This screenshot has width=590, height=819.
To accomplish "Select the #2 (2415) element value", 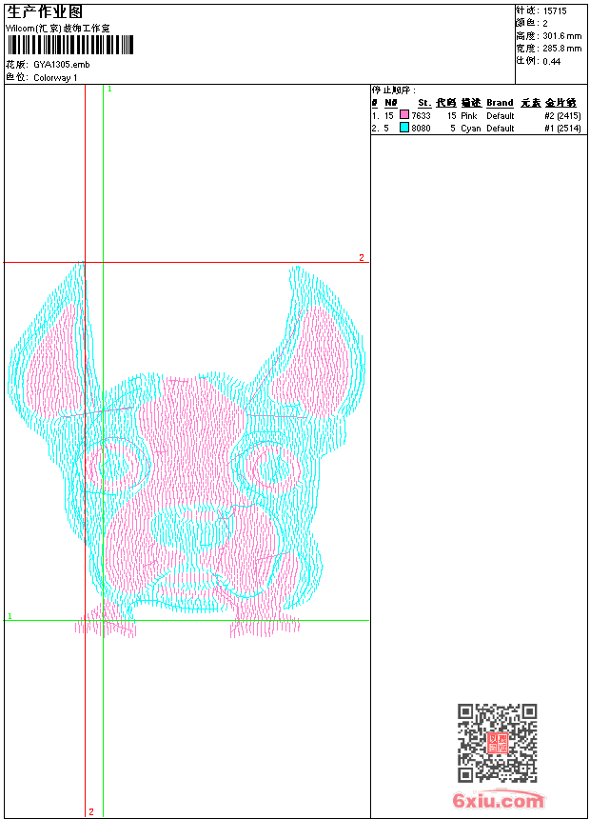I will (x=562, y=116).
